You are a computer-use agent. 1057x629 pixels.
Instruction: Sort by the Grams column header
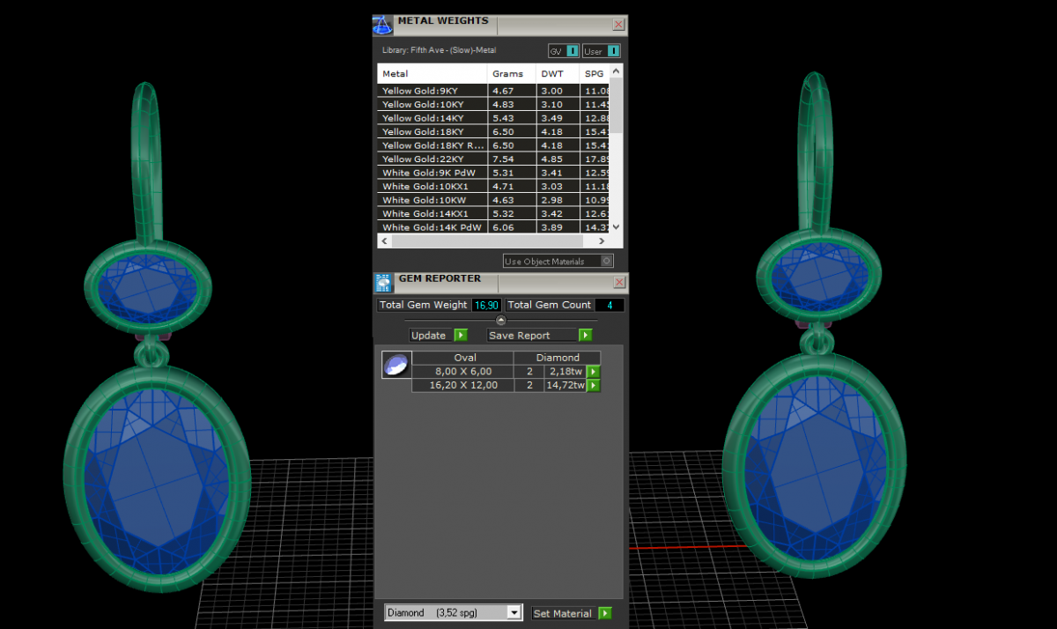coord(508,74)
